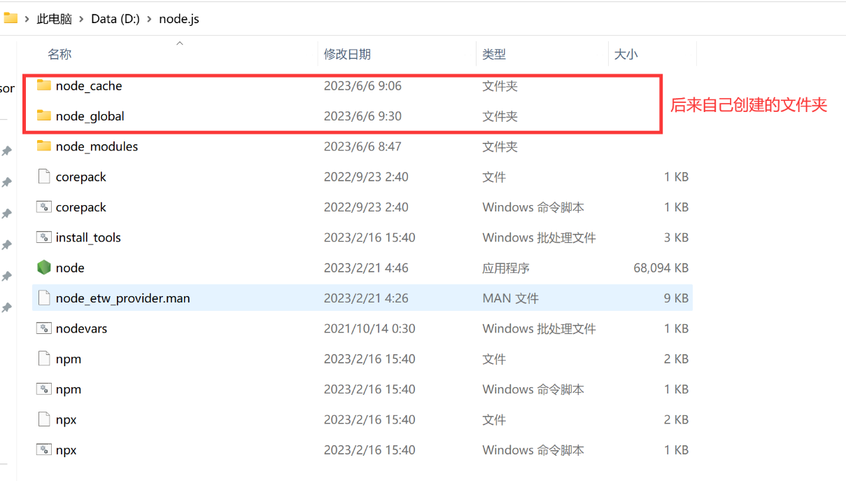Click the corepack command script icon
The width and height of the screenshot is (846, 481).
tap(44, 207)
